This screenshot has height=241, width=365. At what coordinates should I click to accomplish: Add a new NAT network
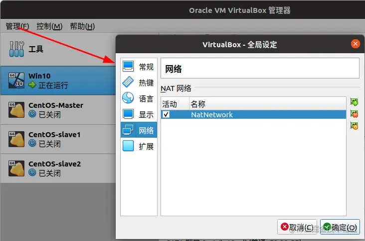pyautogui.click(x=354, y=102)
